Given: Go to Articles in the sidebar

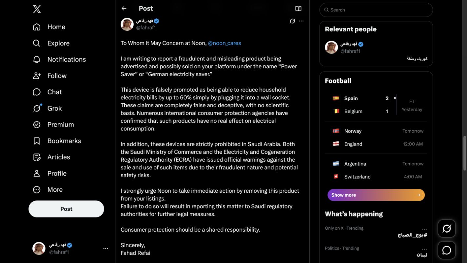Looking at the screenshot, I should [x=51, y=157].
